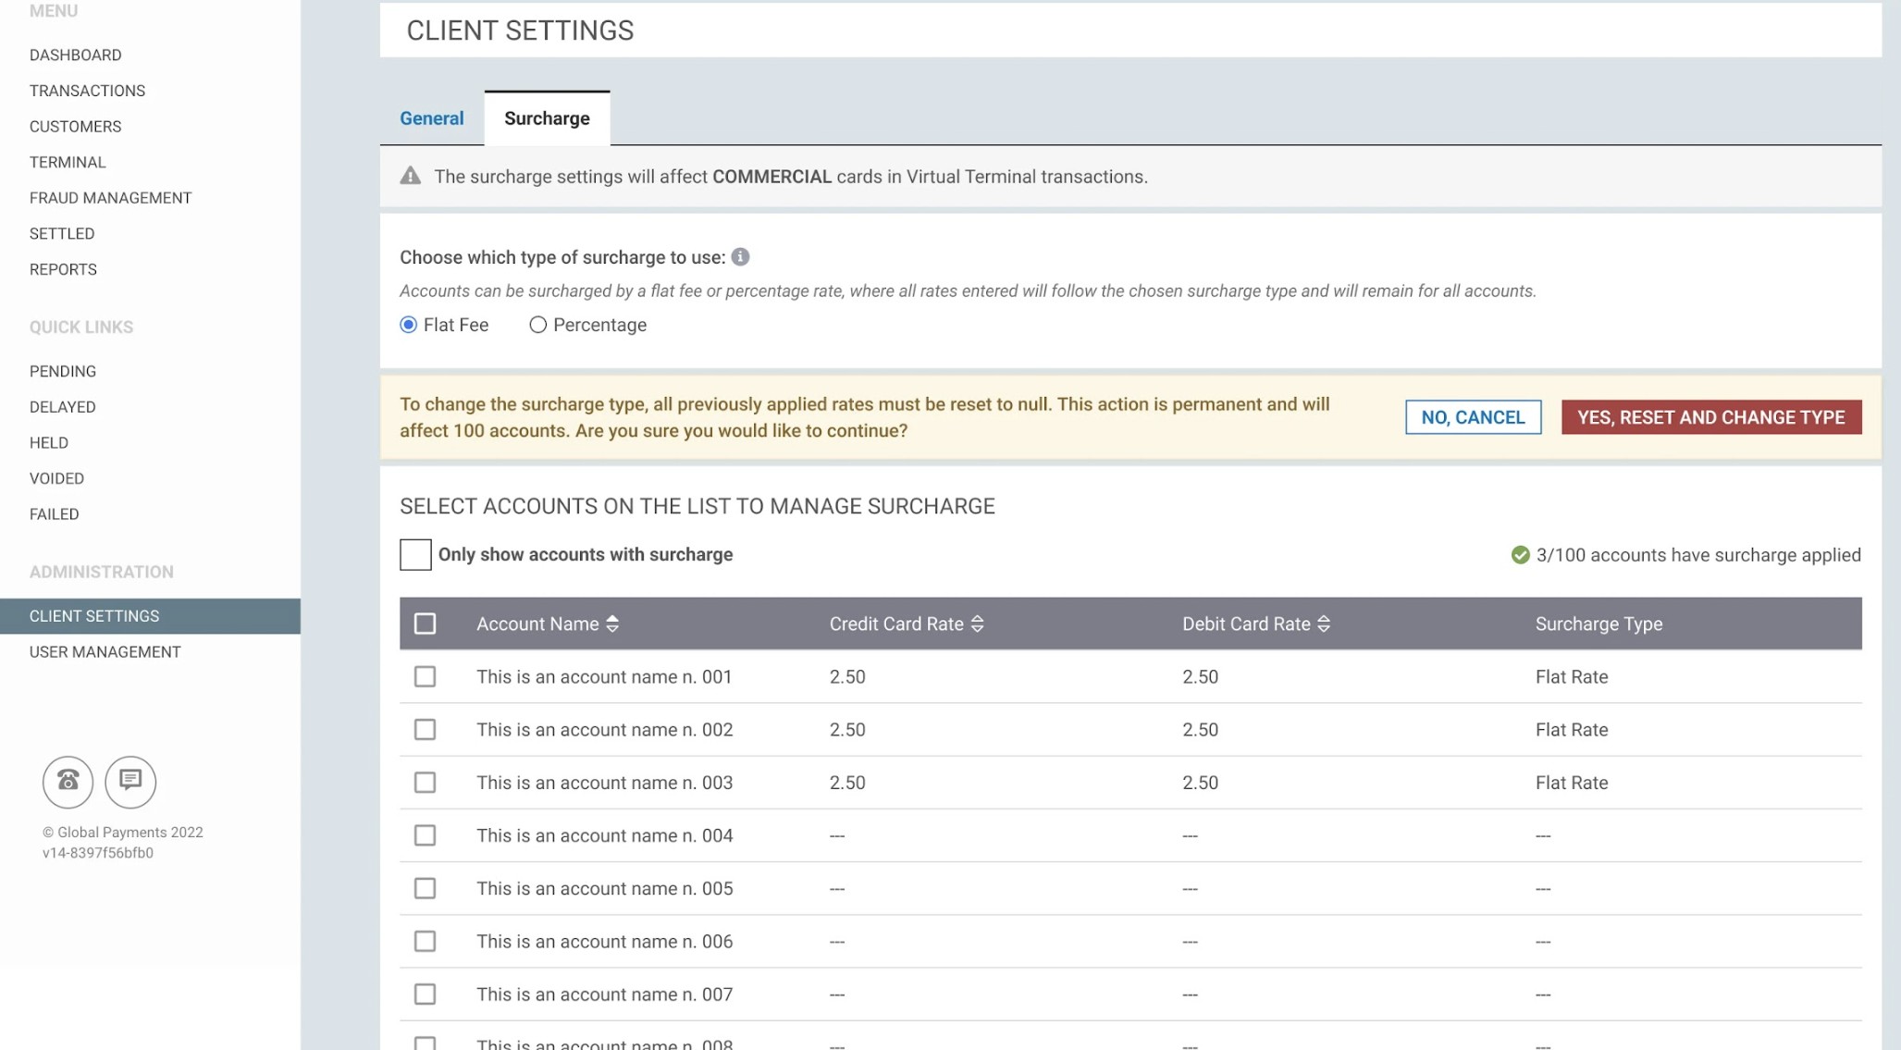Sort by Credit Card Rate arrows
This screenshot has width=1901, height=1050.
point(977,624)
